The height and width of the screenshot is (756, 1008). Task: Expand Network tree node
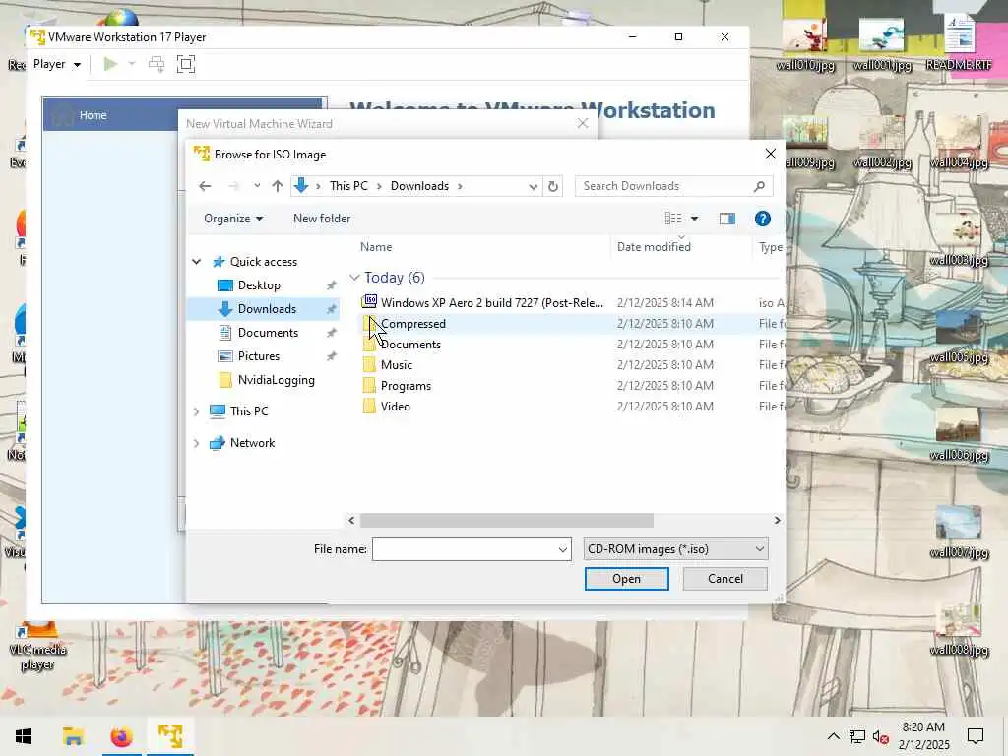click(x=197, y=443)
